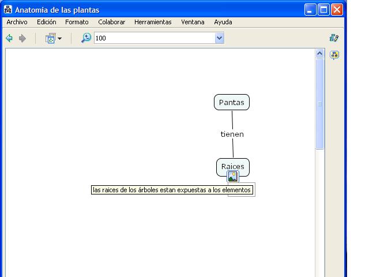Open the Herramientas menu
This screenshot has height=277, width=369.
pos(153,22)
